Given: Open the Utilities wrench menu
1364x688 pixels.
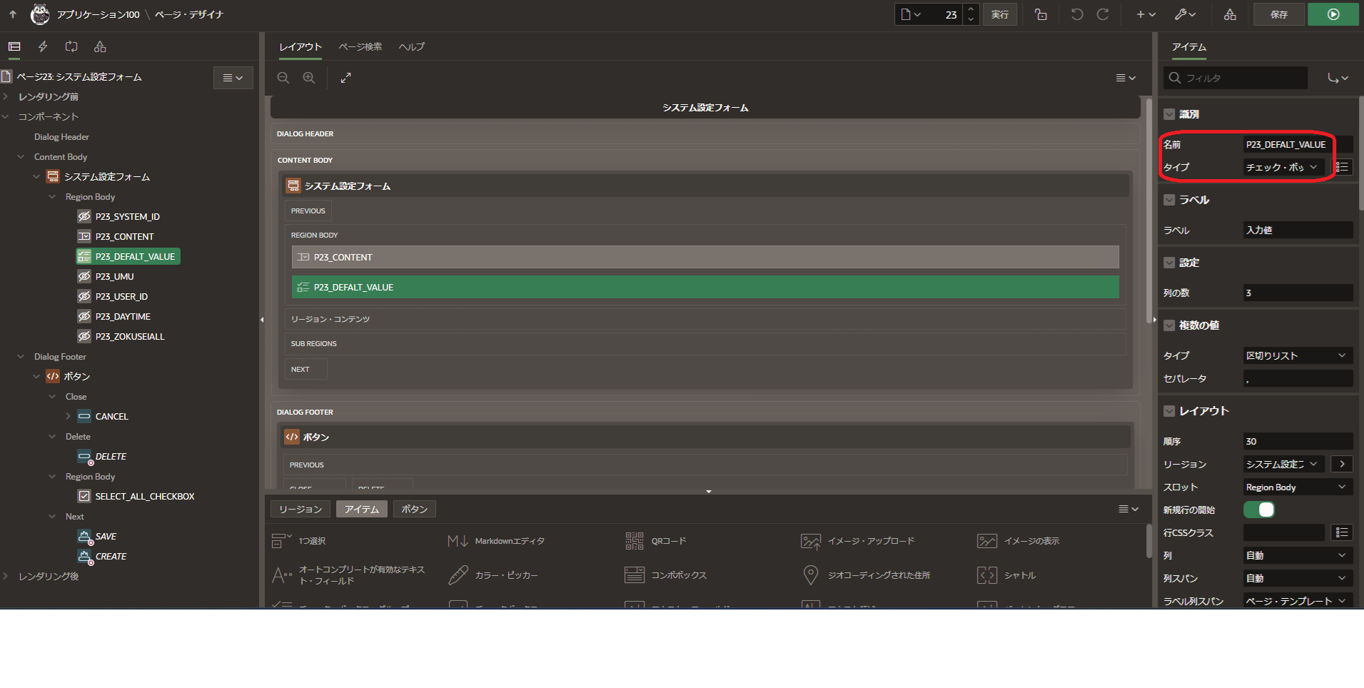Looking at the screenshot, I should [1185, 14].
